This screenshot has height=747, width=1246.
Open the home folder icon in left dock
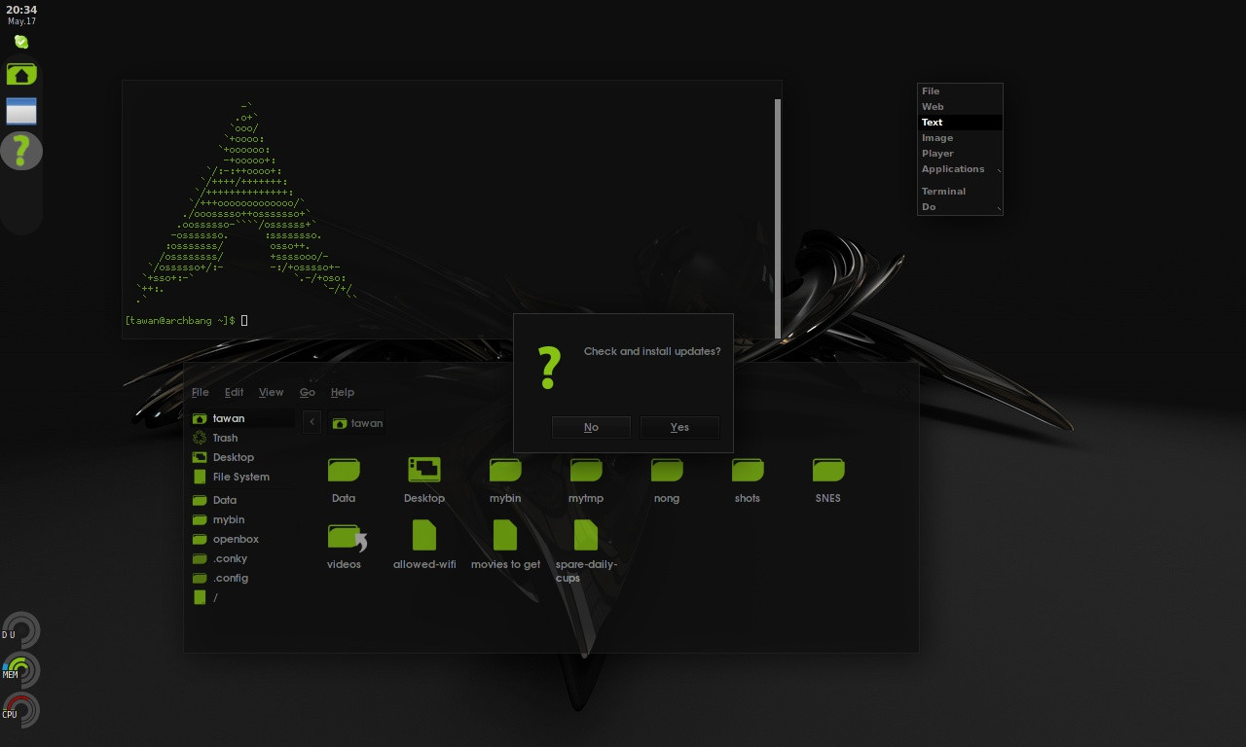point(21,74)
